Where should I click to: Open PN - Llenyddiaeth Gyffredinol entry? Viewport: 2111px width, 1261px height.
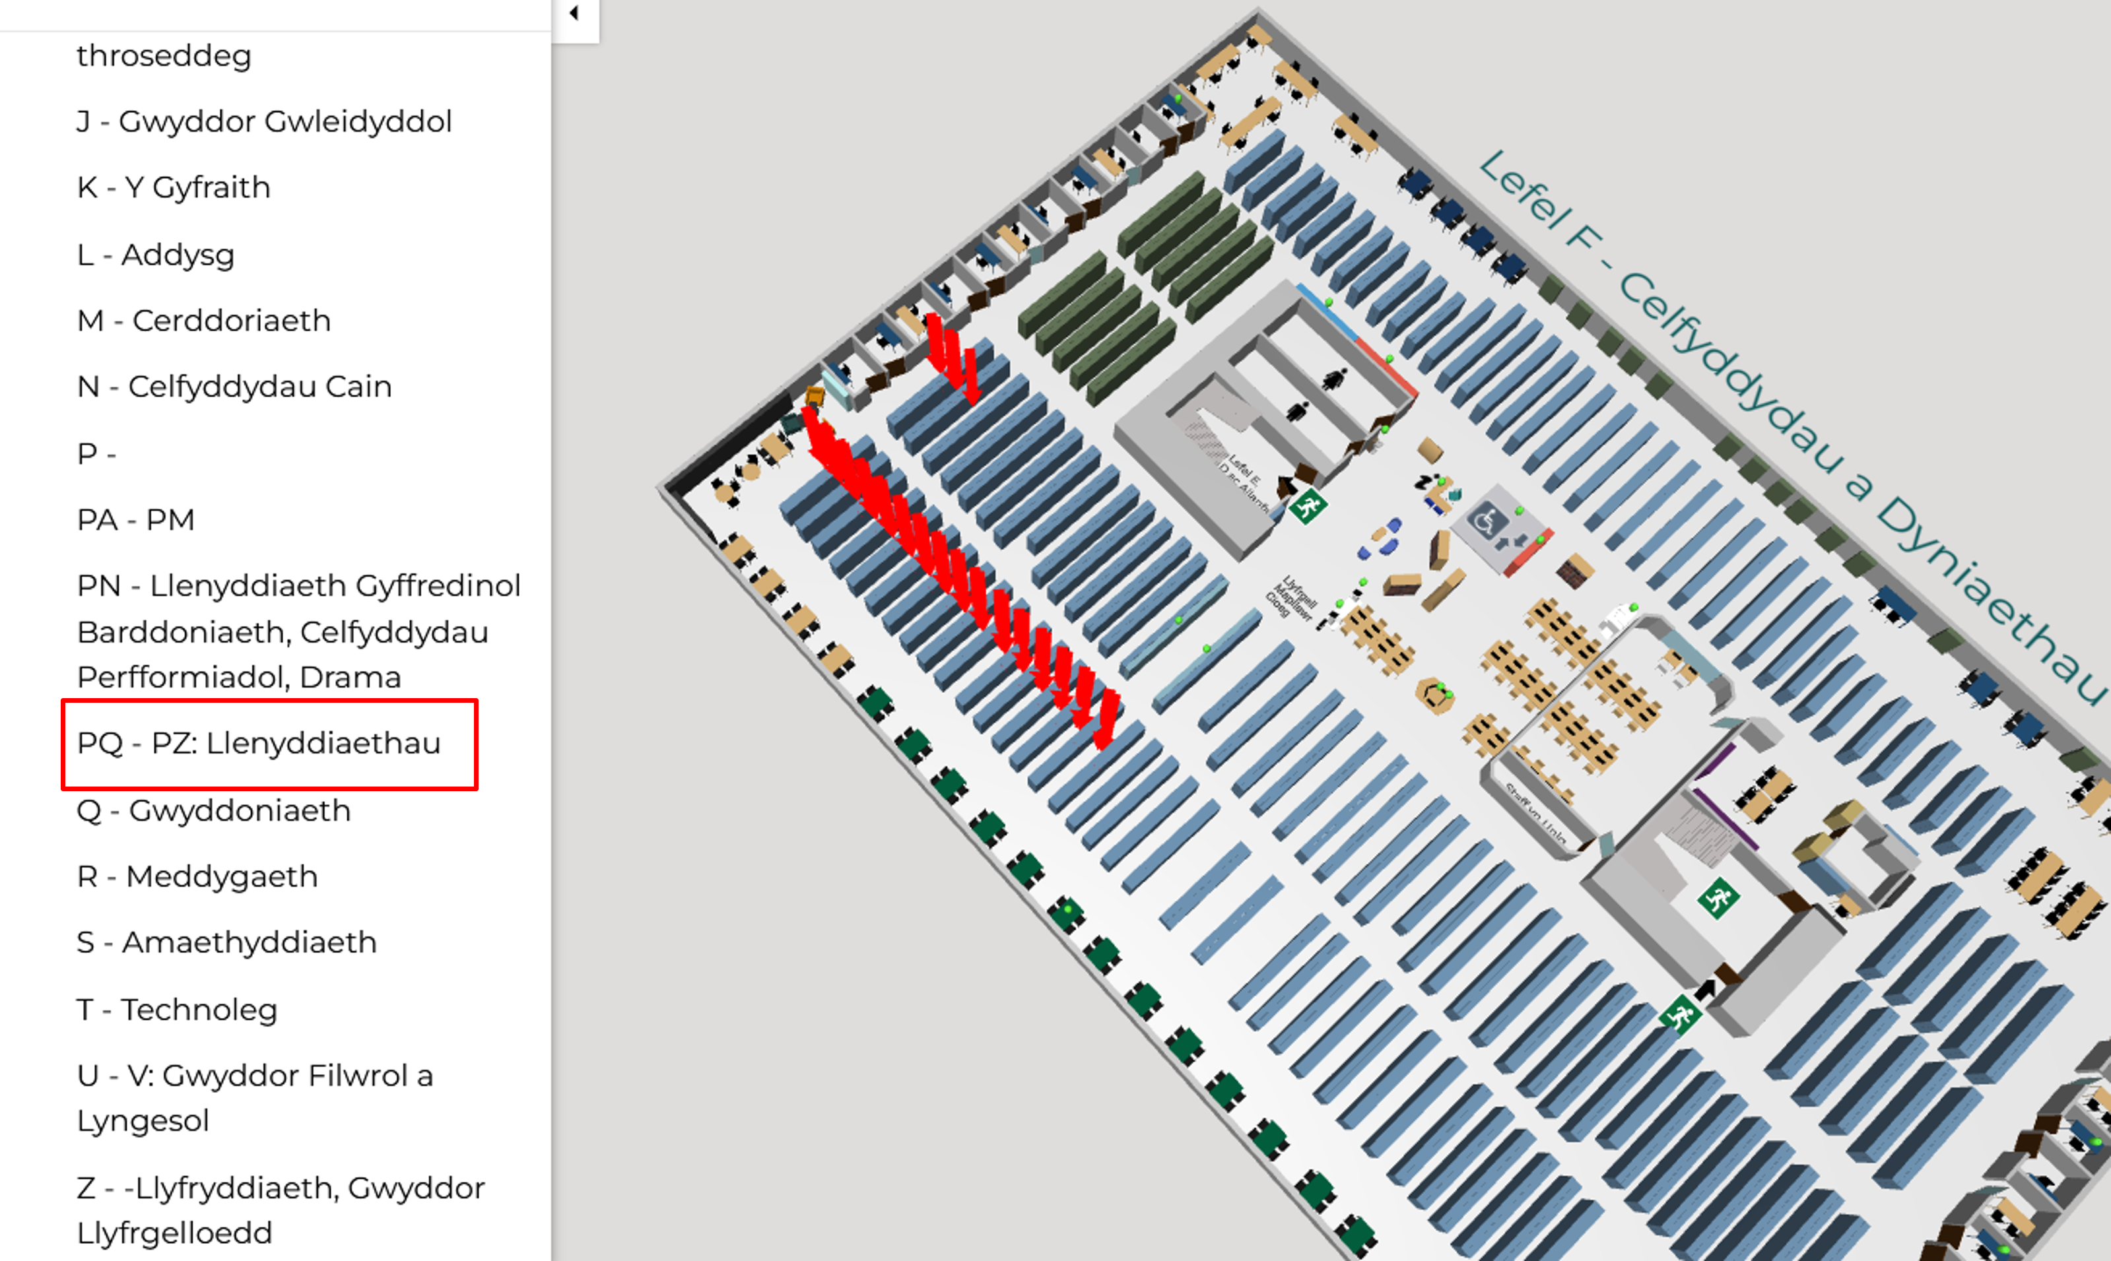click(x=298, y=631)
